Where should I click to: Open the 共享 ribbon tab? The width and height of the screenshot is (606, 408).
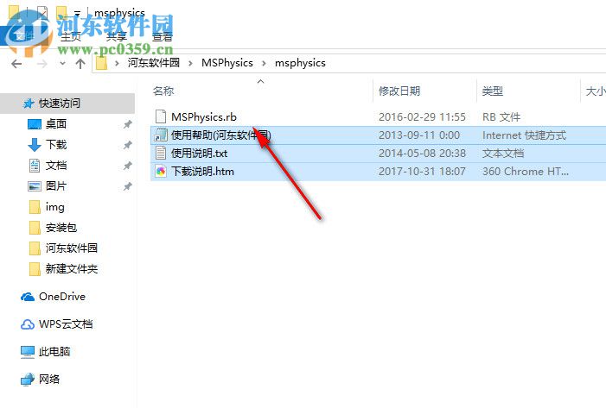pyautogui.click(x=117, y=37)
